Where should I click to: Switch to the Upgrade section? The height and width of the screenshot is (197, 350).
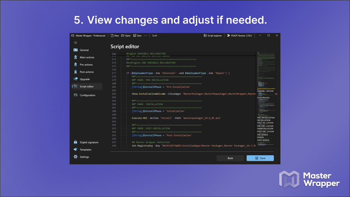point(87,79)
